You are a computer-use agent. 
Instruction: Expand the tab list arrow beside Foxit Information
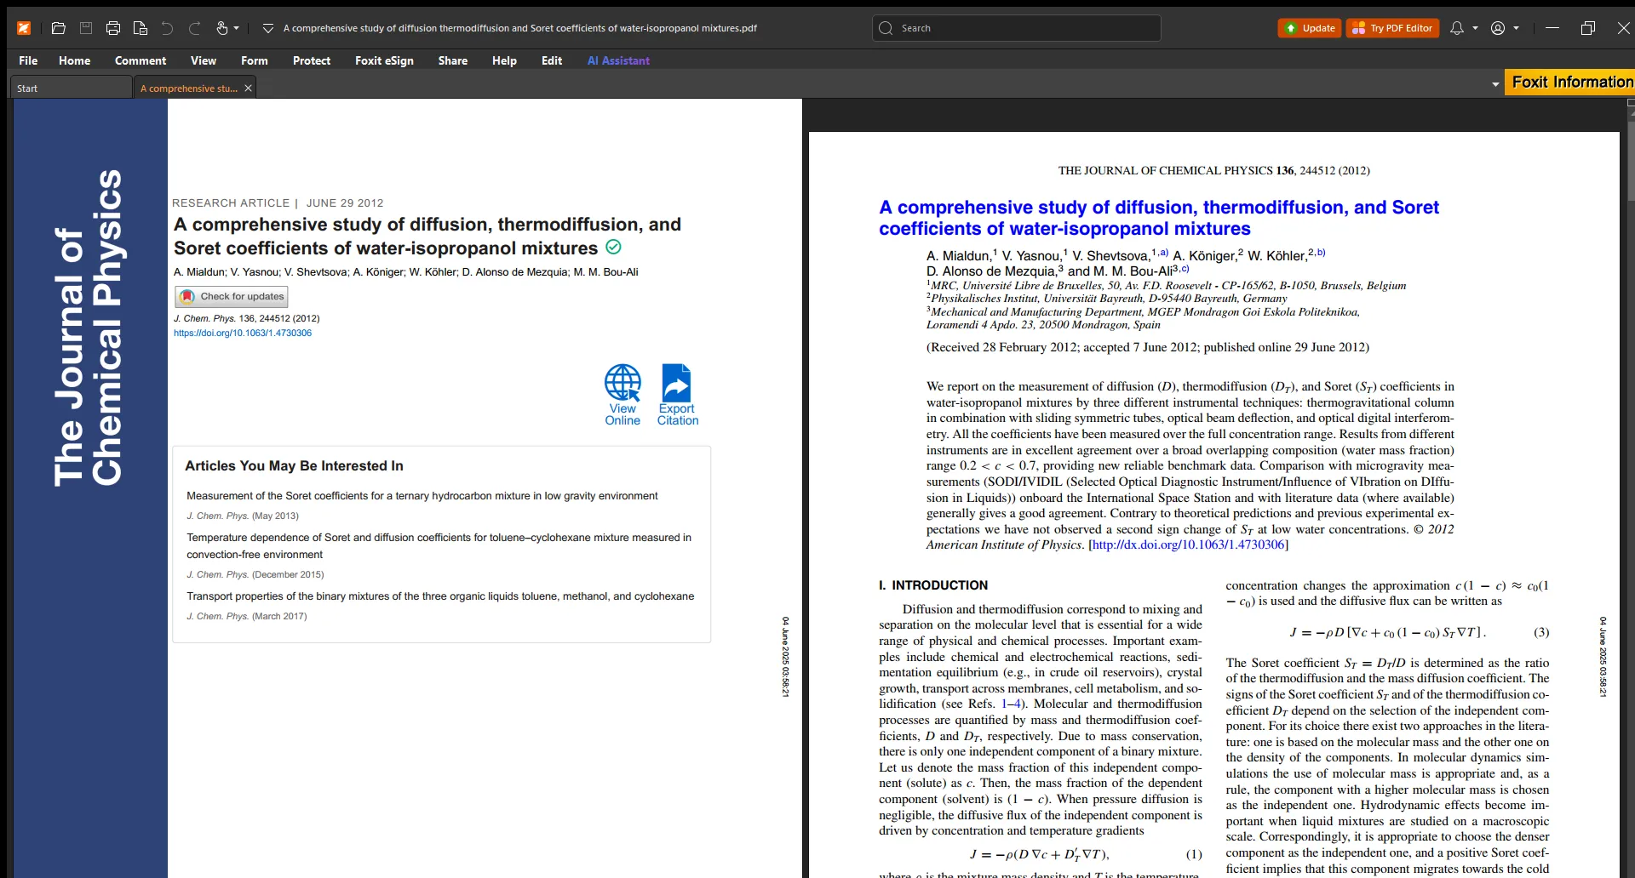(1495, 84)
